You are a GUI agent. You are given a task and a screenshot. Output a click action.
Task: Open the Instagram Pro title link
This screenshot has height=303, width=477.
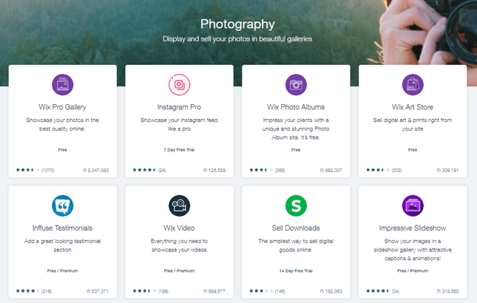tap(179, 107)
